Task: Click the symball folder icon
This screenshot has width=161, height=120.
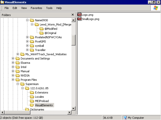Action: coord(32,46)
